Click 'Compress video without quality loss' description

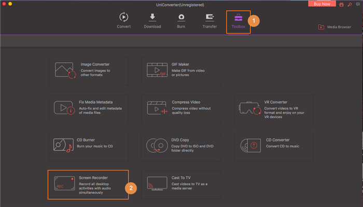pyautogui.click(x=191, y=111)
